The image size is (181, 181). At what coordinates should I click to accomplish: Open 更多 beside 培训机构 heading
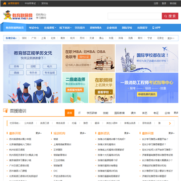pos(82,133)
